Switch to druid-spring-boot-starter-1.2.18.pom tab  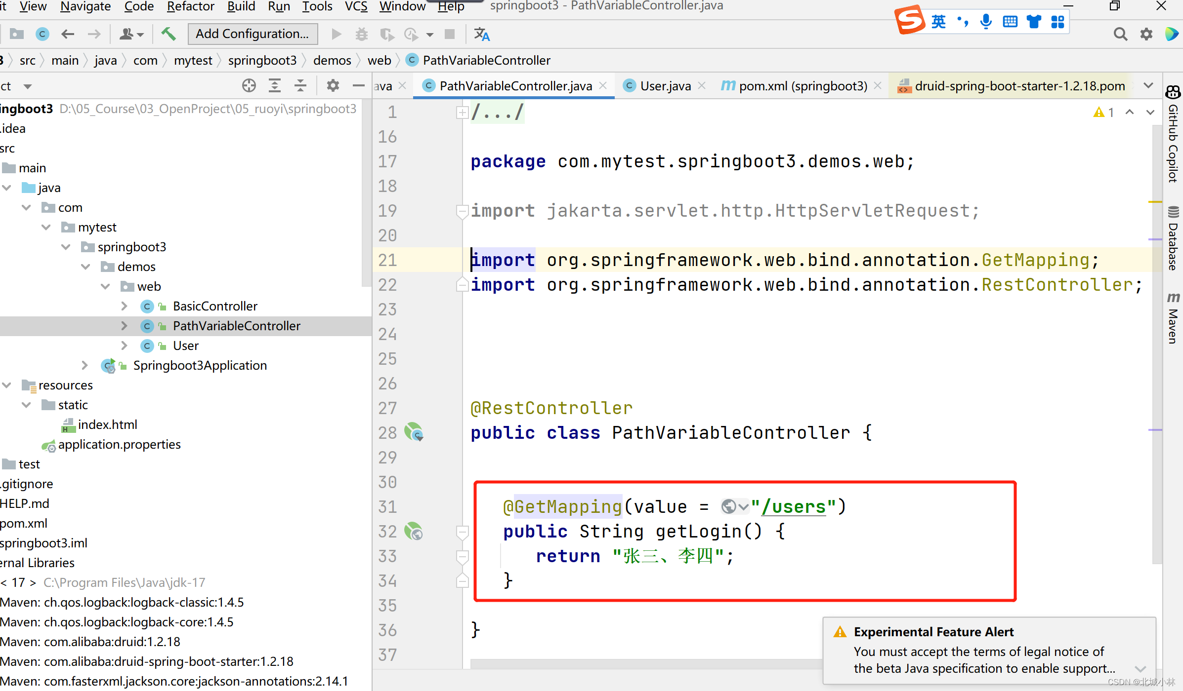click(1011, 86)
